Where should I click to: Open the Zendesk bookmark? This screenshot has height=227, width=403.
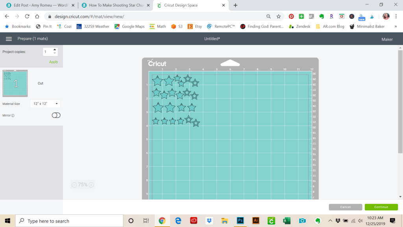tap(299, 26)
